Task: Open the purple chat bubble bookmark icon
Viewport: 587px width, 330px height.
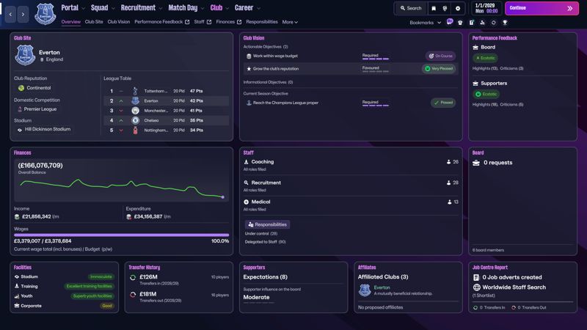Action: tap(450, 22)
